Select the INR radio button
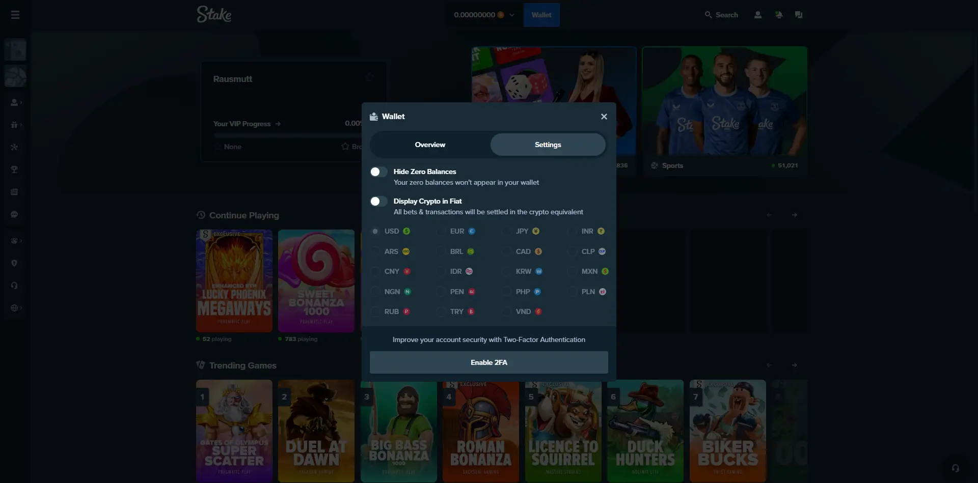Screen dimensions: 978x483 (573, 231)
